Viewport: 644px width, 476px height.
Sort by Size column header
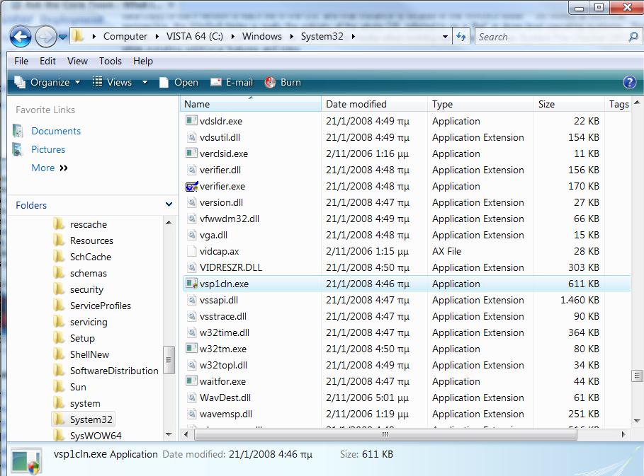coord(569,104)
